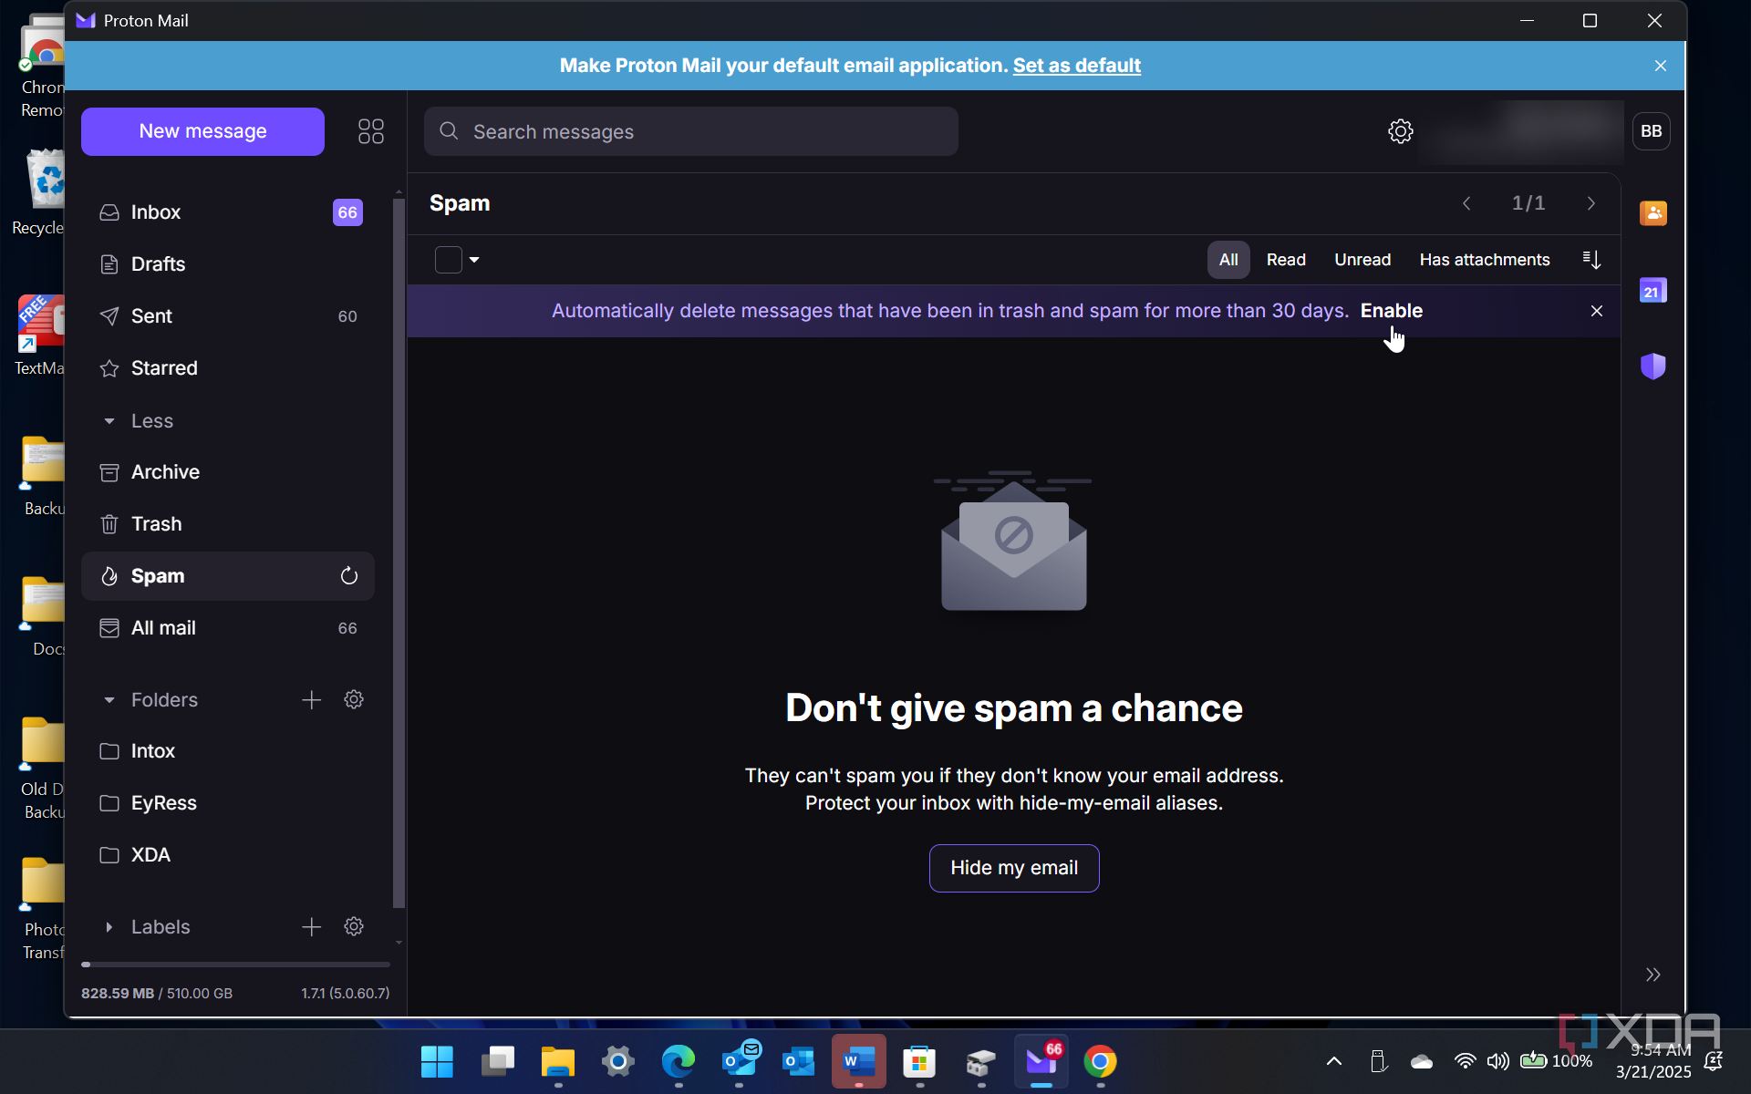Image resolution: width=1751 pixels, height=1094 pixels.
Task: Open the BB account menu
Action: click(1651, 131)
